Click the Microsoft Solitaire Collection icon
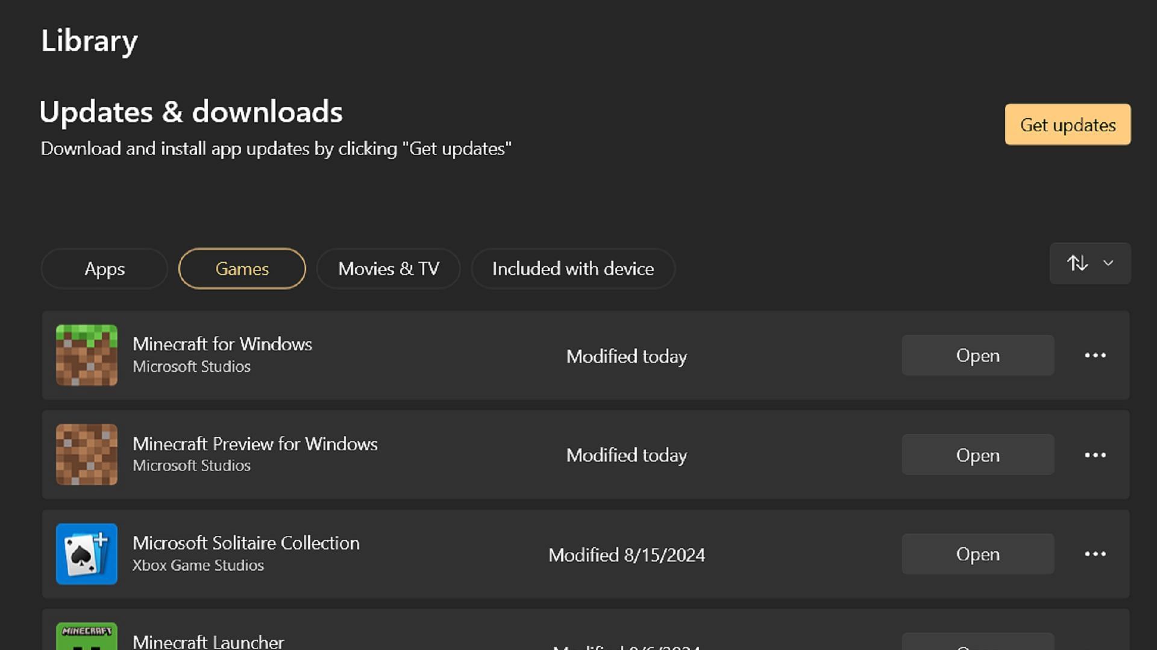This screenshot has height=650, width=1157. pyautogui.click(x=87, y=553)
